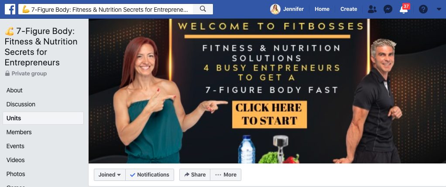Click the Create link

(x=349, y=9)
